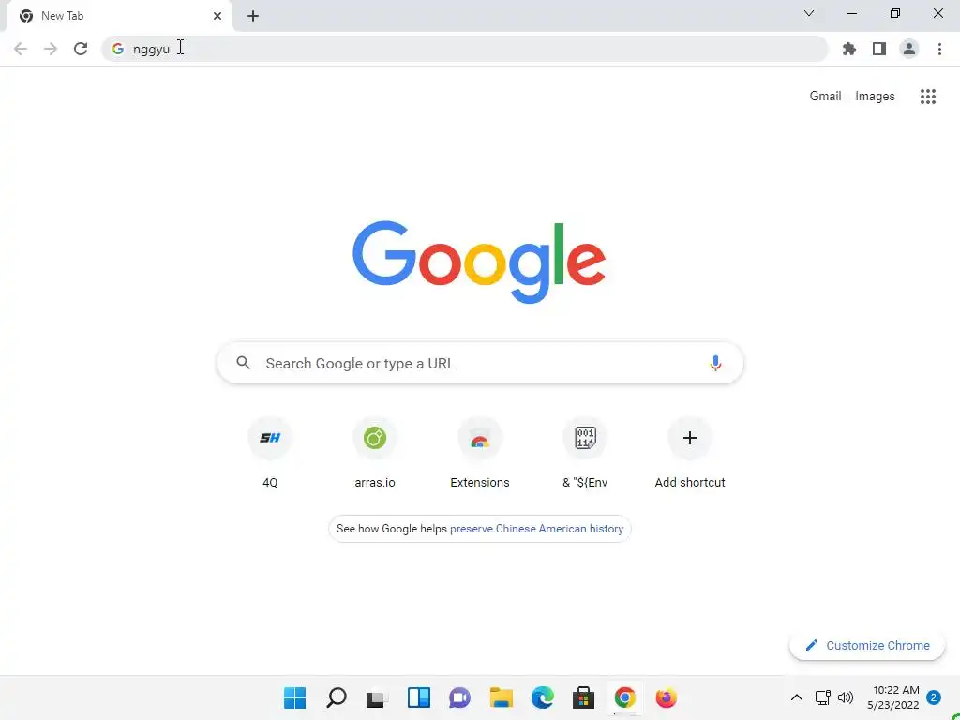Open the Widgets taskbar icon

pyautogui.click(x=419, y=697)
